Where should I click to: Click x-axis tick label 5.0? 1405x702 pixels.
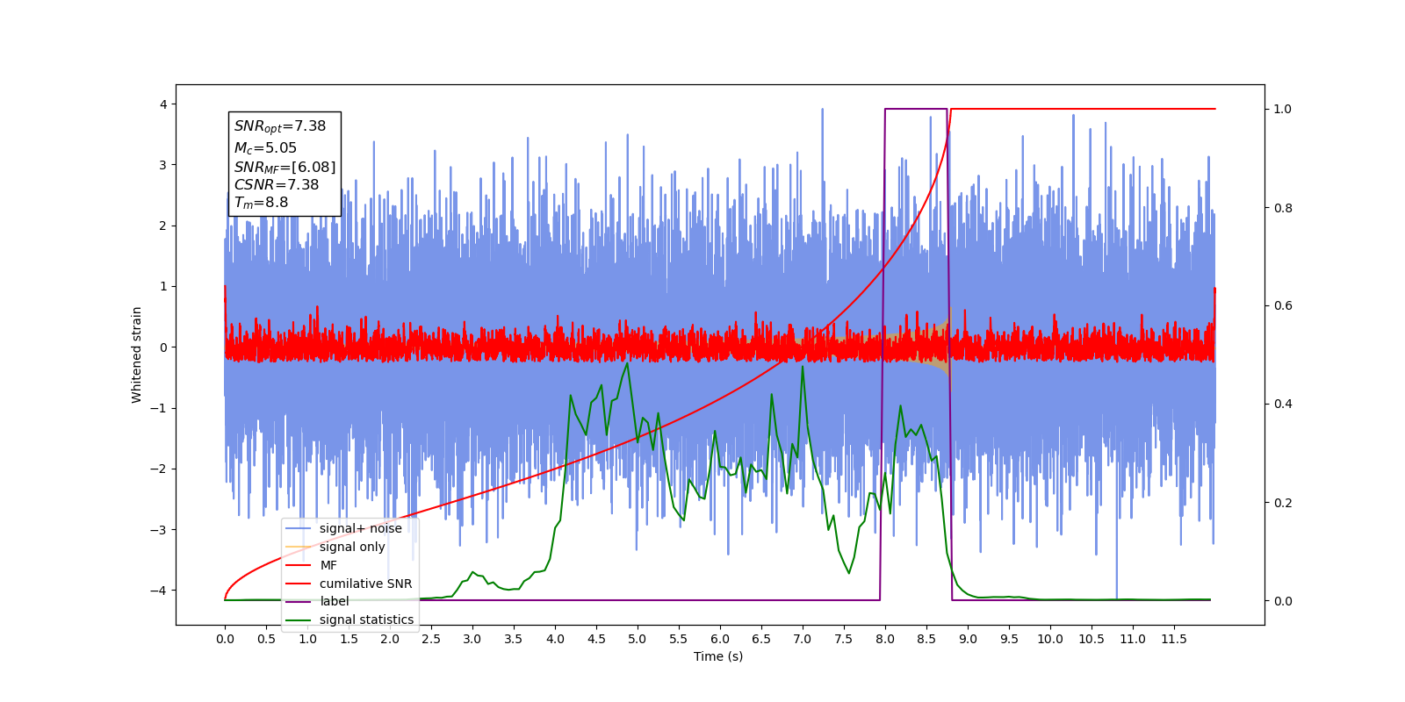tap(638, 639)
